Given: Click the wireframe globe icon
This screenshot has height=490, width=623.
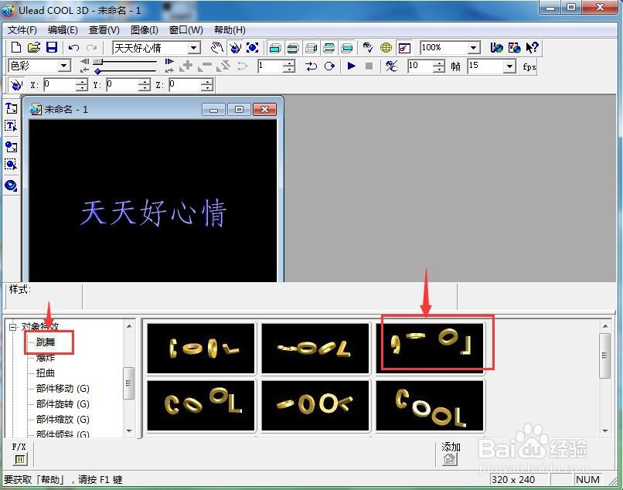Looking at the screenshot, I should (x=386, y=48).
